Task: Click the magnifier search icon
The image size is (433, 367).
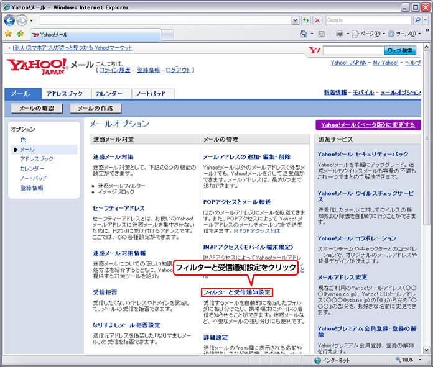Action: click(418, 20)
